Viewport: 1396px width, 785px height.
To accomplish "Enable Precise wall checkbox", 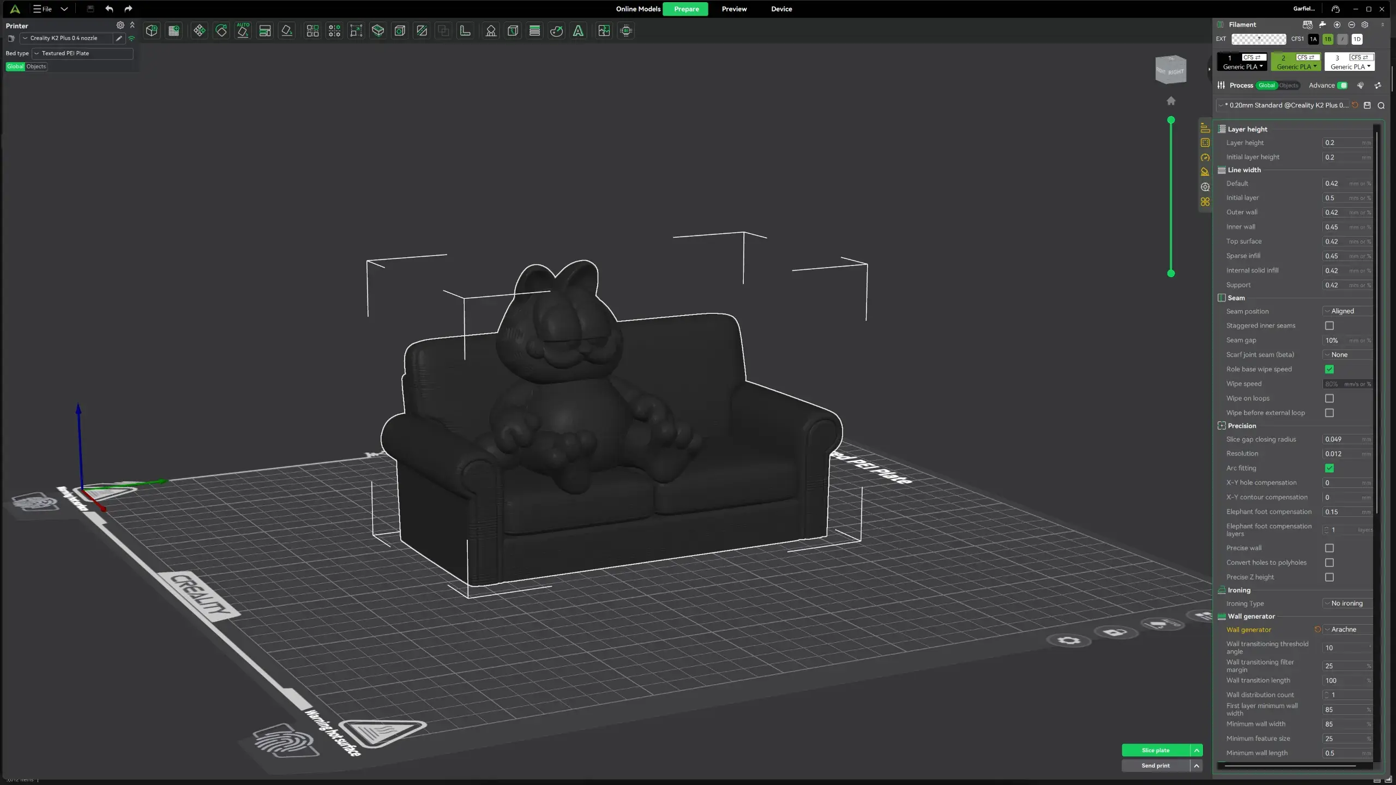I will pos(1329,548).
